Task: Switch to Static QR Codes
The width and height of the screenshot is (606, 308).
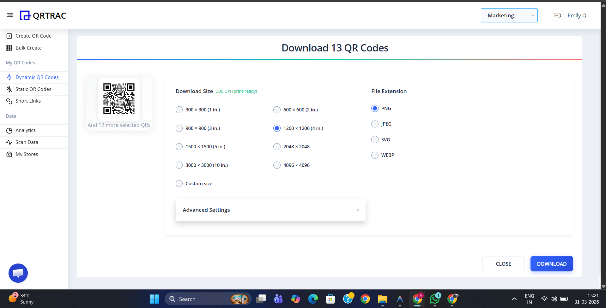Action: [33, 89]
